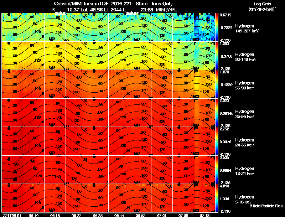Image resolution: width=285 pixels, height=217 pixels.
Task: Click the 55-90 keV image at 07:18
Action: [204, 84]
